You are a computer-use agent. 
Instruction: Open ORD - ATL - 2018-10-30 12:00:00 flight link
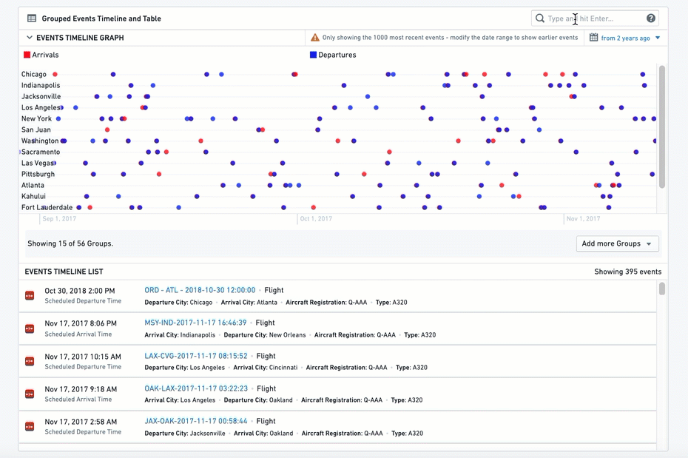click(x=200, y=290)
